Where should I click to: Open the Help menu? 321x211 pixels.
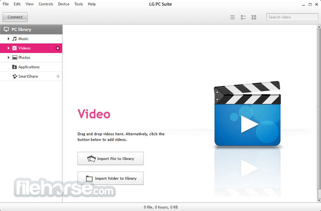[x=92, y=4]
